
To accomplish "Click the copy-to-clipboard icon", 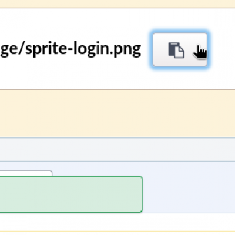I will point(176,50).
